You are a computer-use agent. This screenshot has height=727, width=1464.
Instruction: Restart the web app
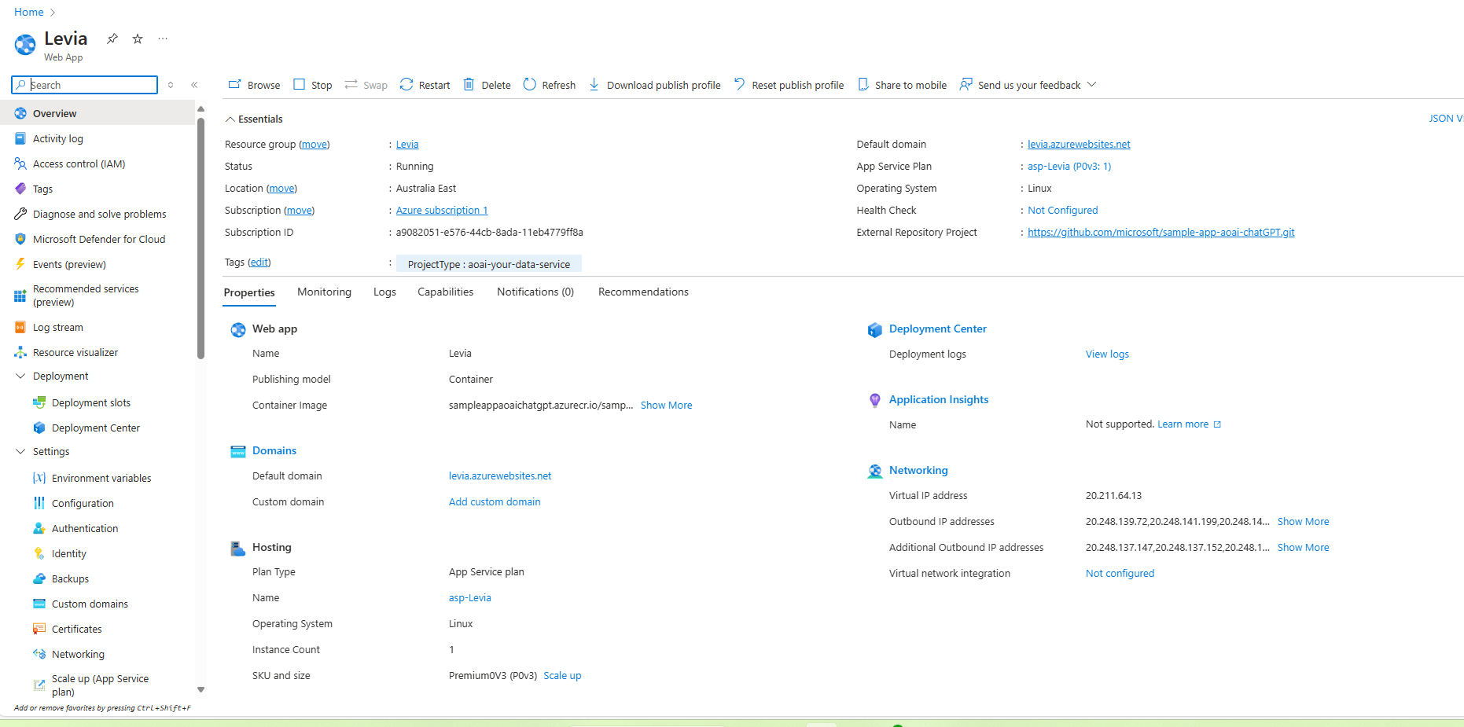click(425, 85)
